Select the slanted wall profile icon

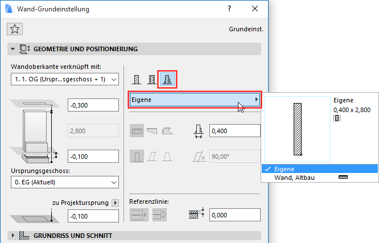(153, 156)
